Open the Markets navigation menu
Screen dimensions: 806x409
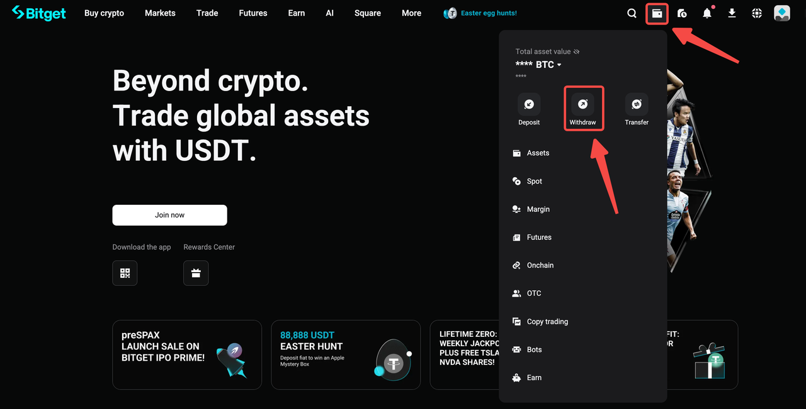tap(160, 13)
